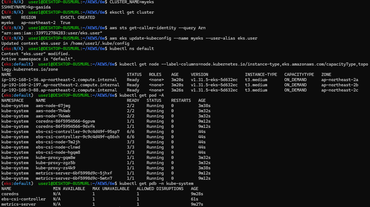
Task: Select ebs-csi-node-hgqm8 pod name
Action: pyautogui.click(x=58, y=152)
